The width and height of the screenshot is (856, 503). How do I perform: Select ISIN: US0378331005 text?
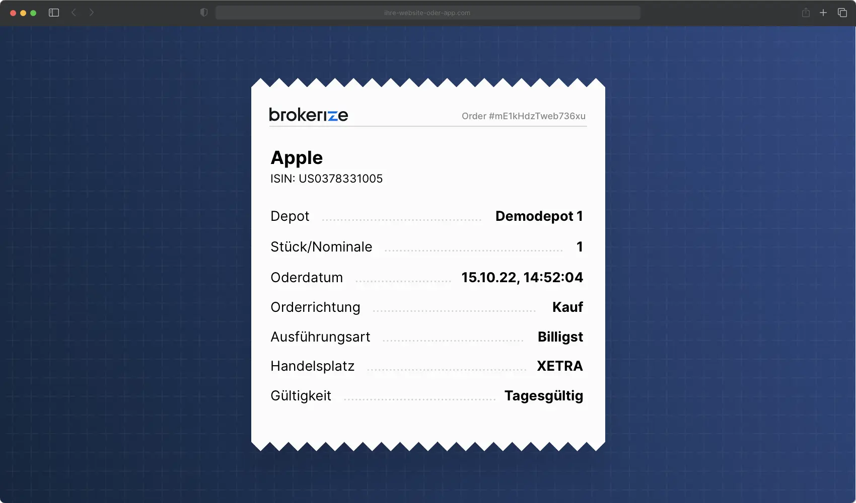pos(326,179)
